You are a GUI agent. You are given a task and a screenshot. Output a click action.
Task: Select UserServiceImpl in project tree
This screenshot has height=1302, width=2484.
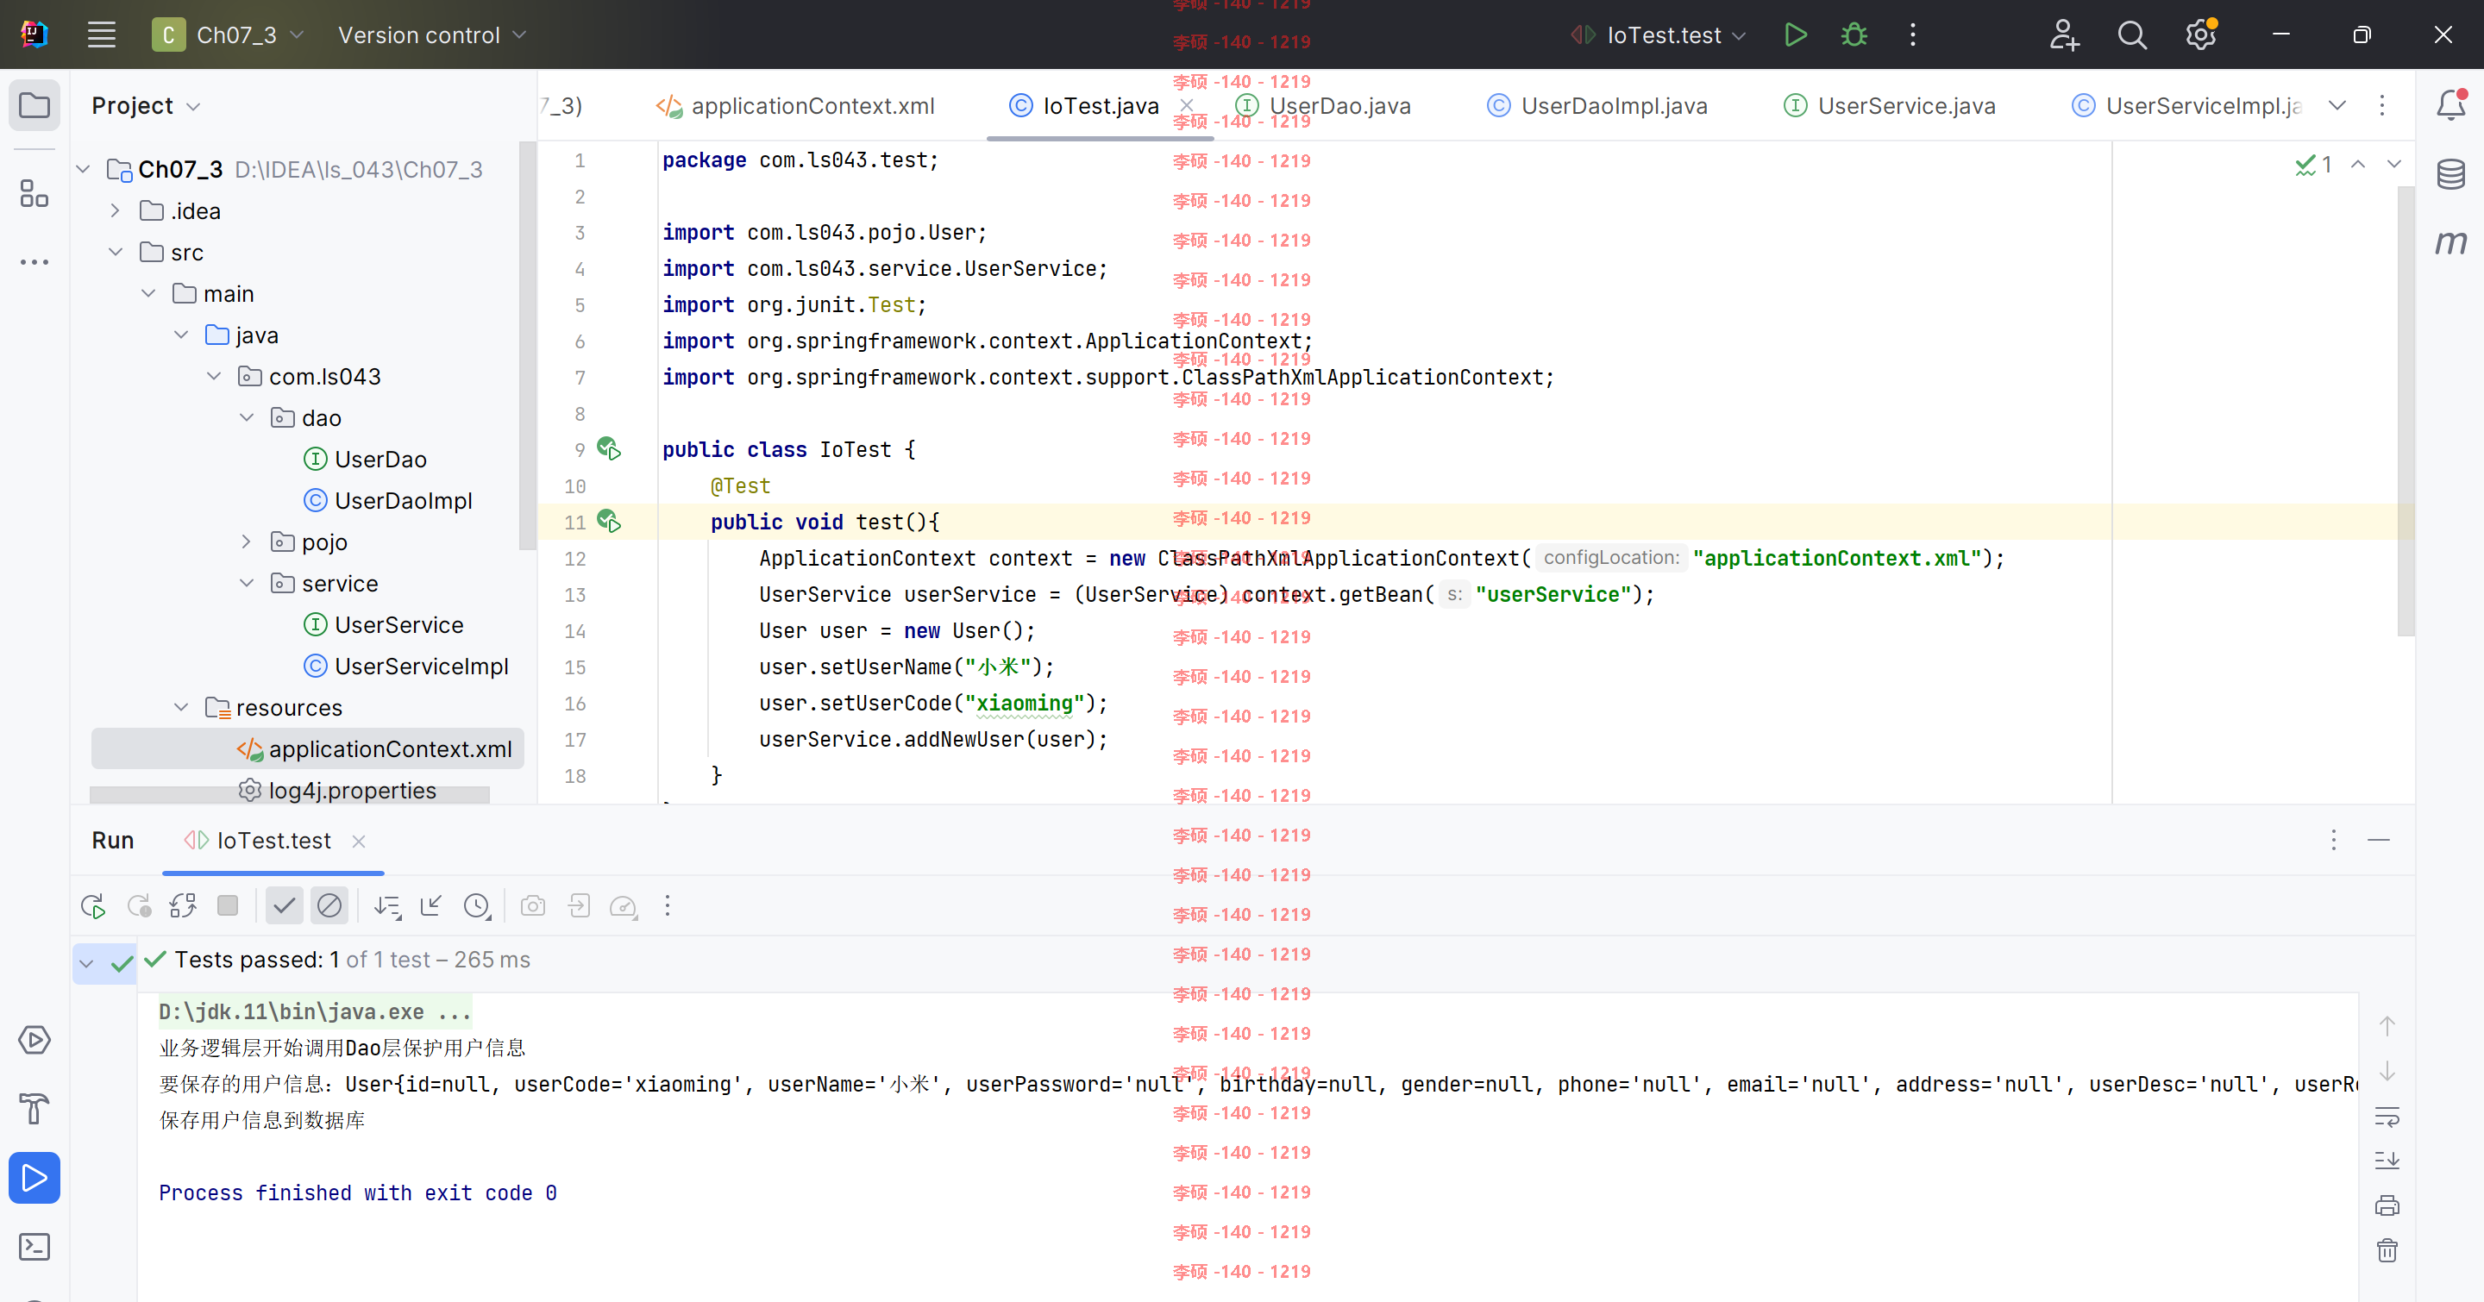pyautogui.click(x=405, y=666)
